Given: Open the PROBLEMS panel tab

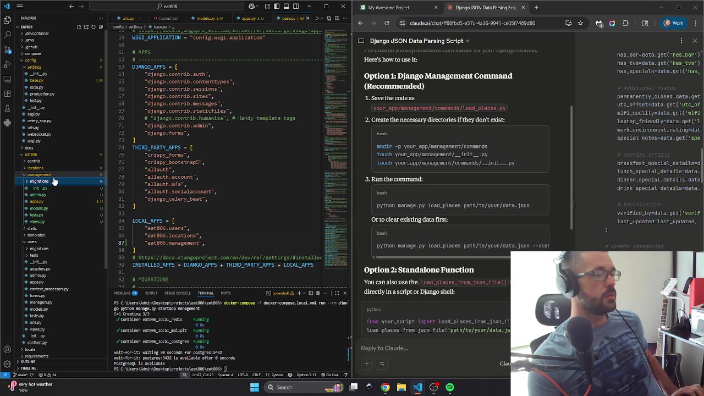Looking at the screenshot, I should click(125, 293).
